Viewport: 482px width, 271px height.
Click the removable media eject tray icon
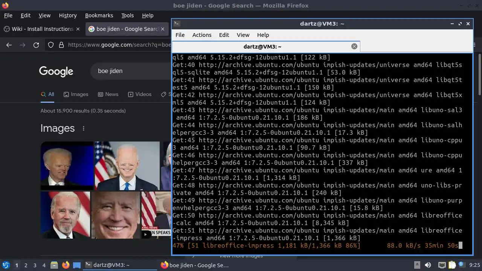coord(417,265)
